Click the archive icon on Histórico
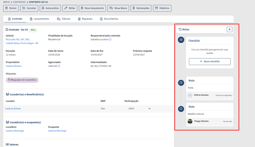Screen dimensions: 255x147 (x=157, y=8)
